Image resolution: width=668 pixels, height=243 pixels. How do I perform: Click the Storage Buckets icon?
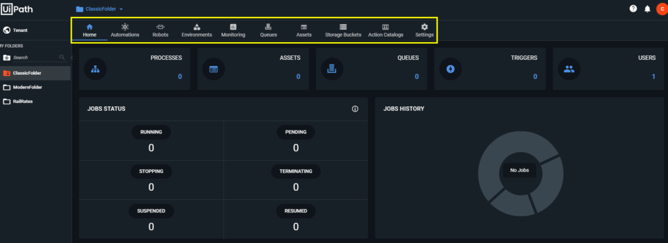(343, 27)
